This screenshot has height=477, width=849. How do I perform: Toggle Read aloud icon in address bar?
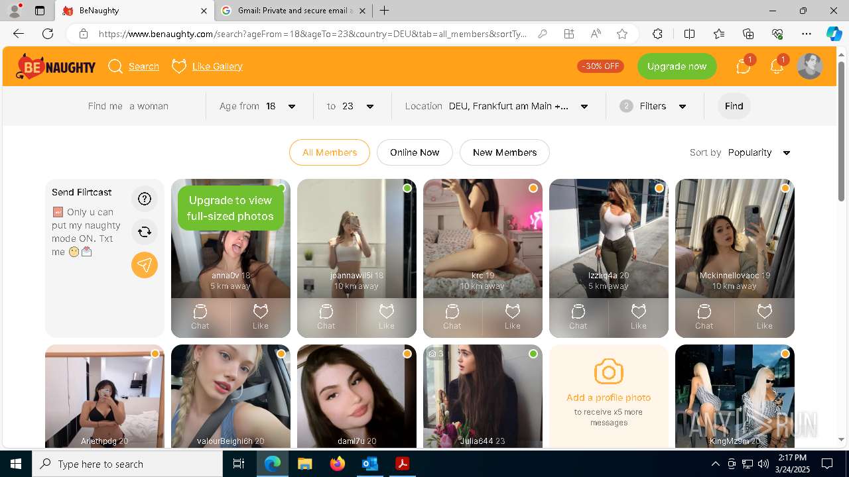point(596,34)
